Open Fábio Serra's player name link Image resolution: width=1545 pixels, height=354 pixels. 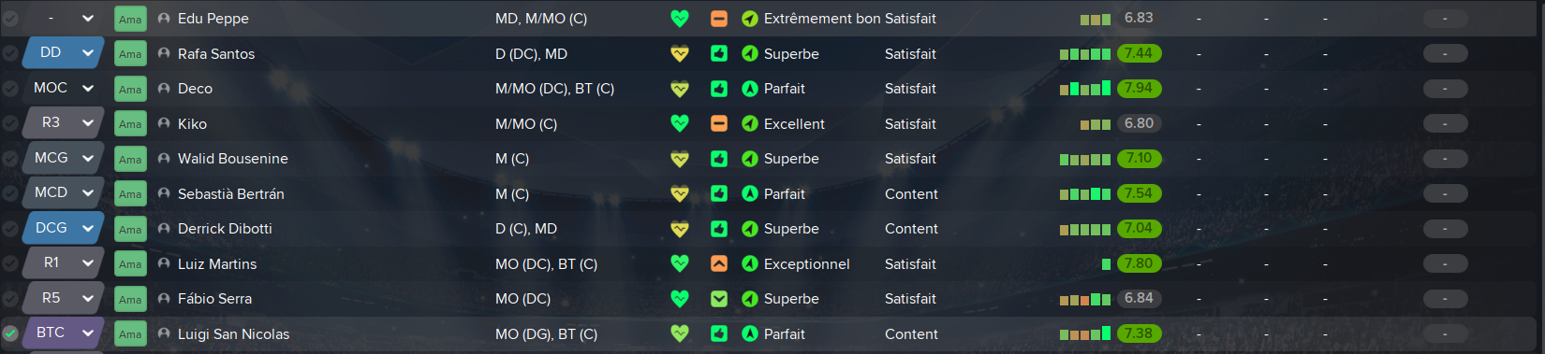click(x=214, y=299)
